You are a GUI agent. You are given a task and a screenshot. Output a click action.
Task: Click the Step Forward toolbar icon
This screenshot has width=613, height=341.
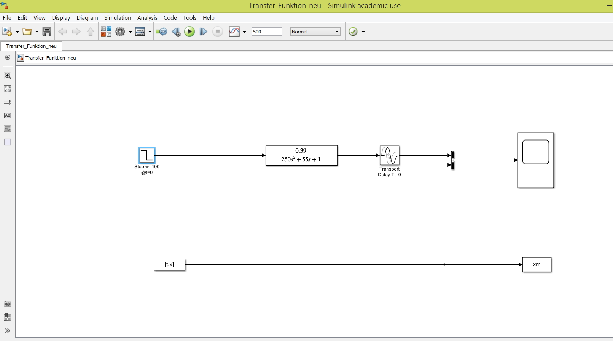tap(203, 32)
